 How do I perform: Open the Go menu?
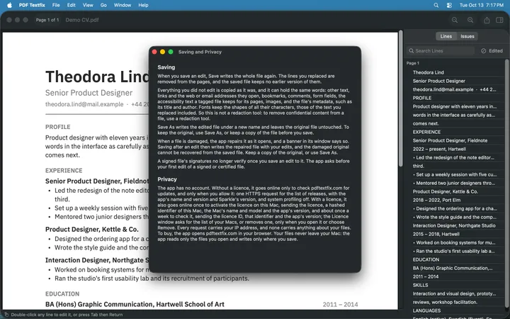click(103, 5)
